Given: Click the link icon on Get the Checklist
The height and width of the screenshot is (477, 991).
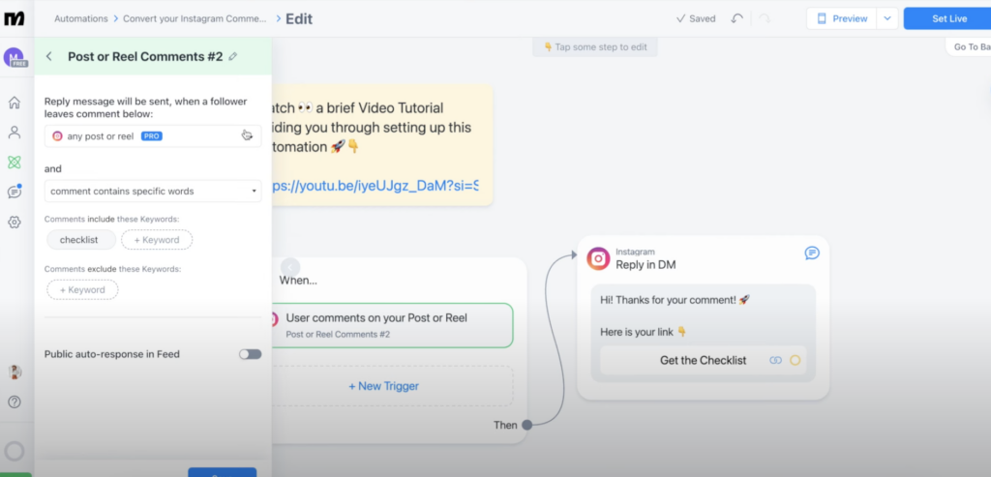Looking at the screenshot, I should tap(775, 360).
